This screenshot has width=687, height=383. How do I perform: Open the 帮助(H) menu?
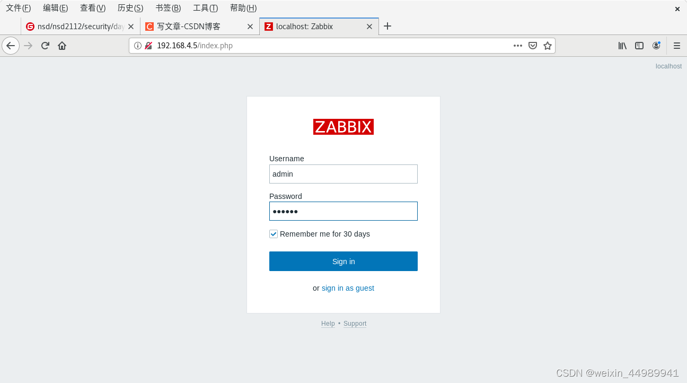tap(243, 8)
